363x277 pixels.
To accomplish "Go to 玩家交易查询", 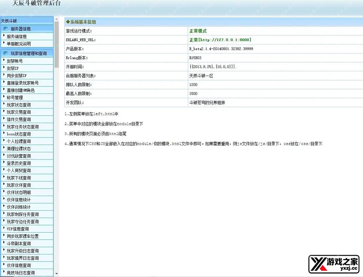I will click(19, 112).
